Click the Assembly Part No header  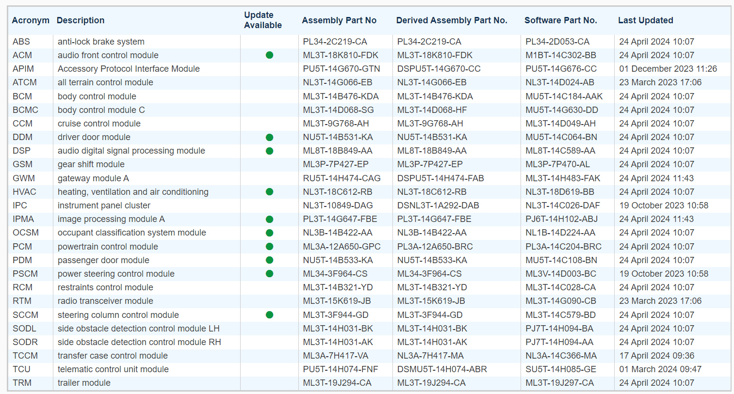[x=339, y=20]
